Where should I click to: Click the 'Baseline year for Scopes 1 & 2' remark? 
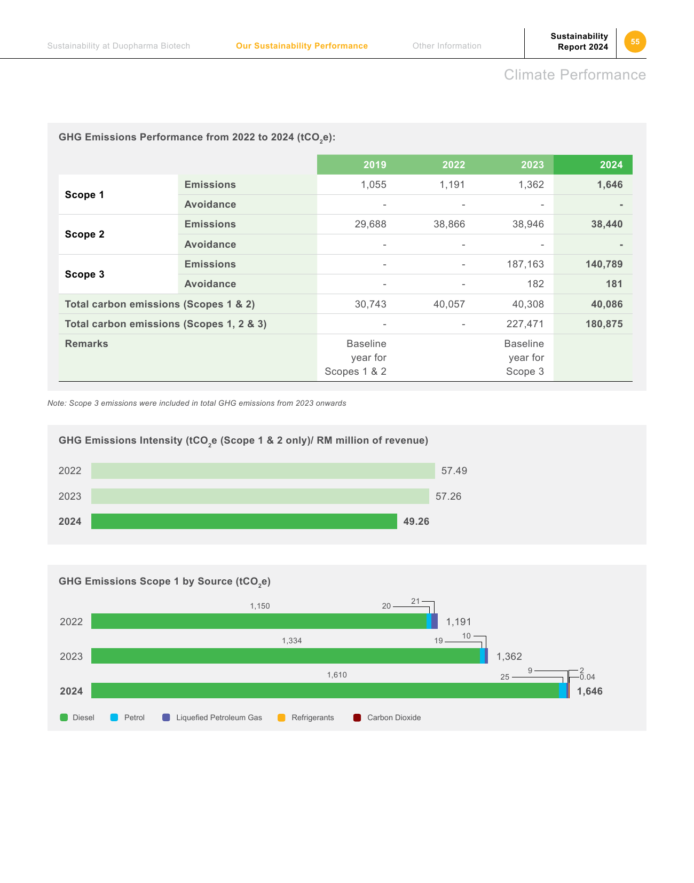(x=356, y=358)
